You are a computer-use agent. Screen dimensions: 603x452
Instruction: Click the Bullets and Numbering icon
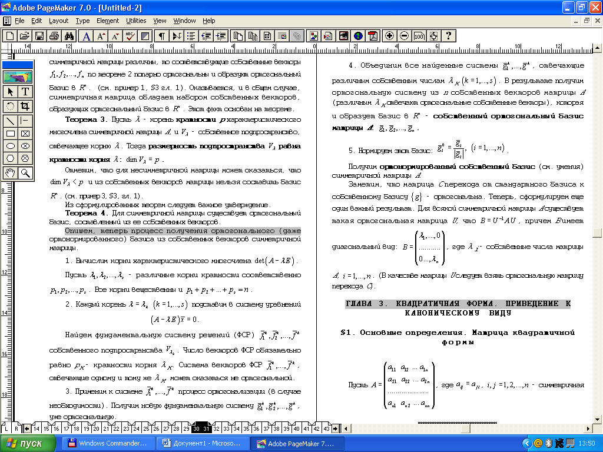[191, 36]
